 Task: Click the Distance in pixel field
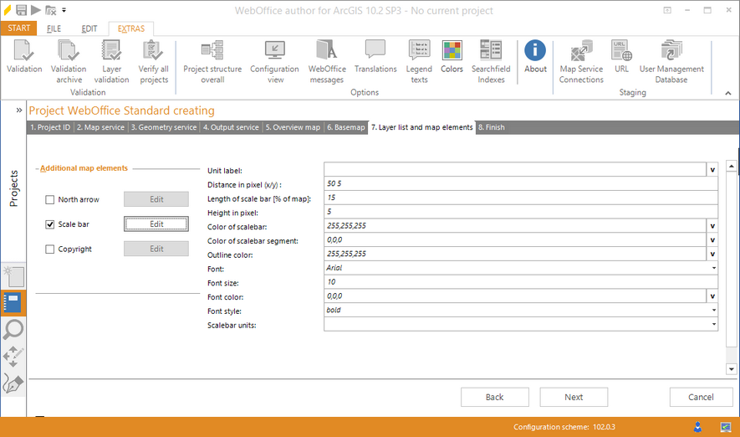coord(521,184)
